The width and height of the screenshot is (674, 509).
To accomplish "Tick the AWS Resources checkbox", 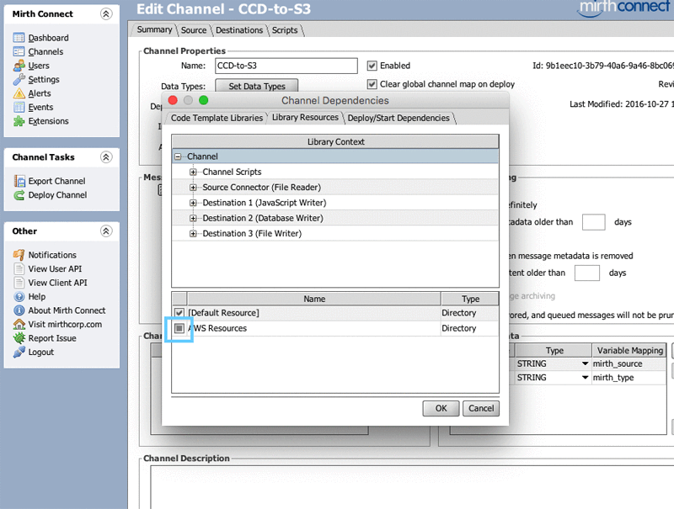I will [x=179, y=328].
